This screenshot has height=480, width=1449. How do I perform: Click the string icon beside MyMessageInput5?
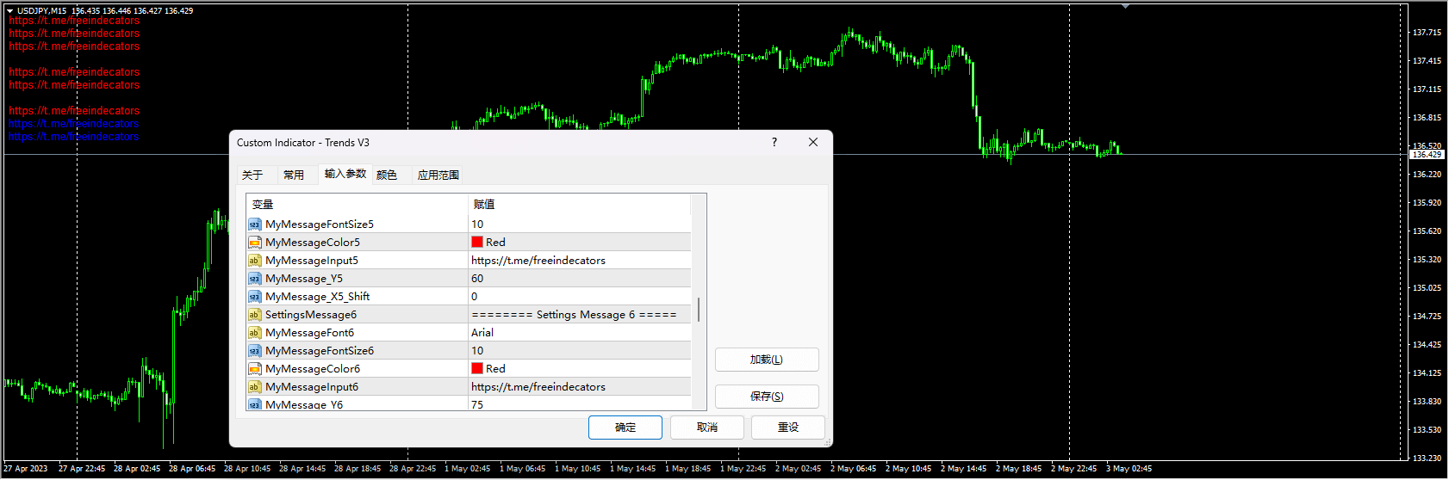pyautogui.click(x=254, y=261)
